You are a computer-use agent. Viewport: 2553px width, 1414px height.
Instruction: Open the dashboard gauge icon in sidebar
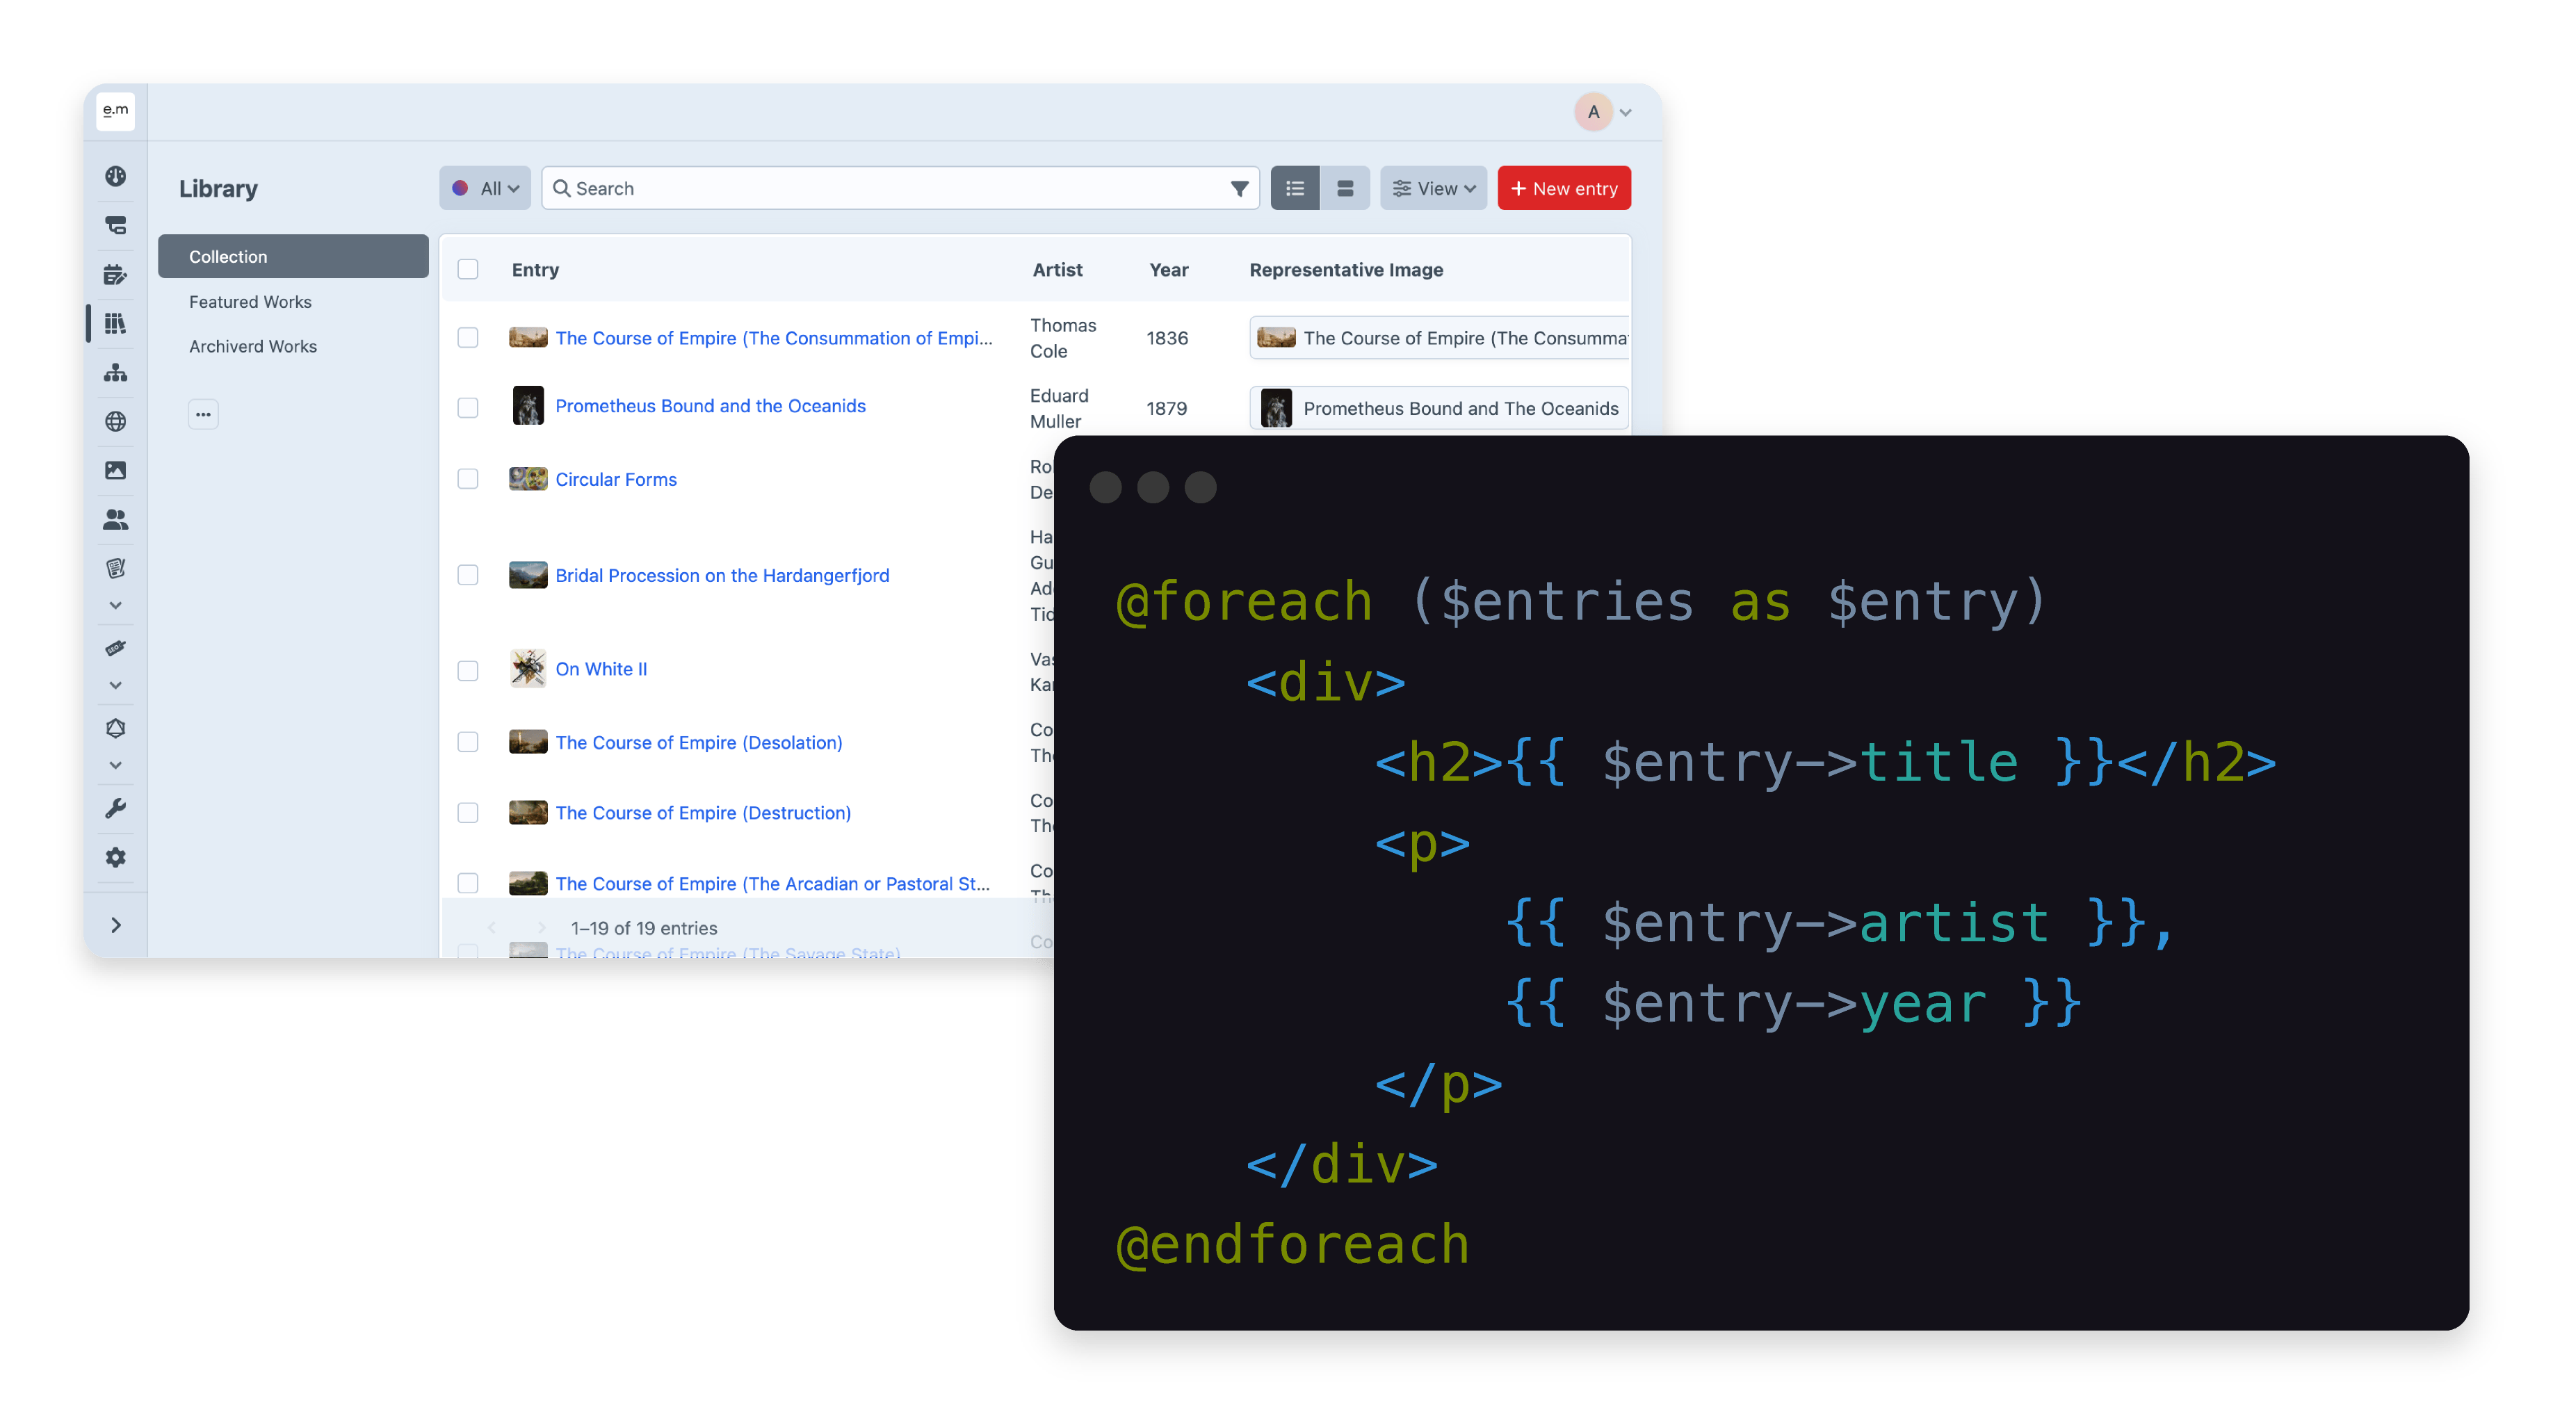click(115, 177)
